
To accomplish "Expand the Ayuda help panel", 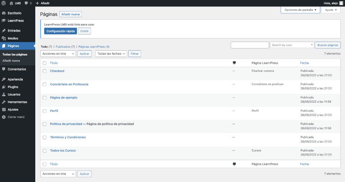I will (331, 10).
